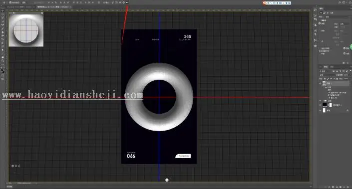Toggle the top-left checkbox in Properties
This screenshot has width=352, height=189.
320,23
